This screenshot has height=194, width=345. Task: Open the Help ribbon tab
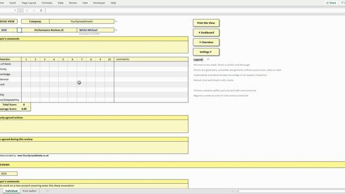point(113,3)
